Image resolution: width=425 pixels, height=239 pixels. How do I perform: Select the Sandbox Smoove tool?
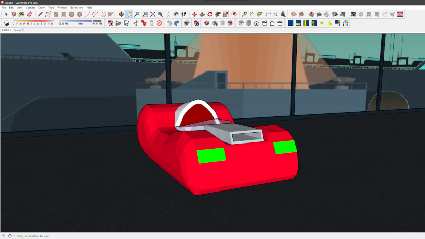click(312, 14)
